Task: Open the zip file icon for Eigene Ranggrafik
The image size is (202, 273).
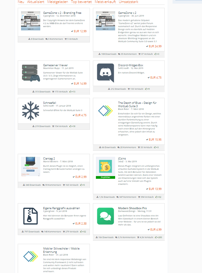Action: point(30,216)
